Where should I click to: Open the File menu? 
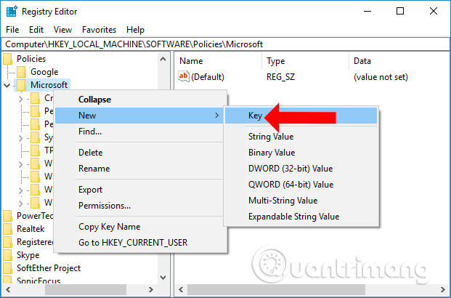pos(12,30)
